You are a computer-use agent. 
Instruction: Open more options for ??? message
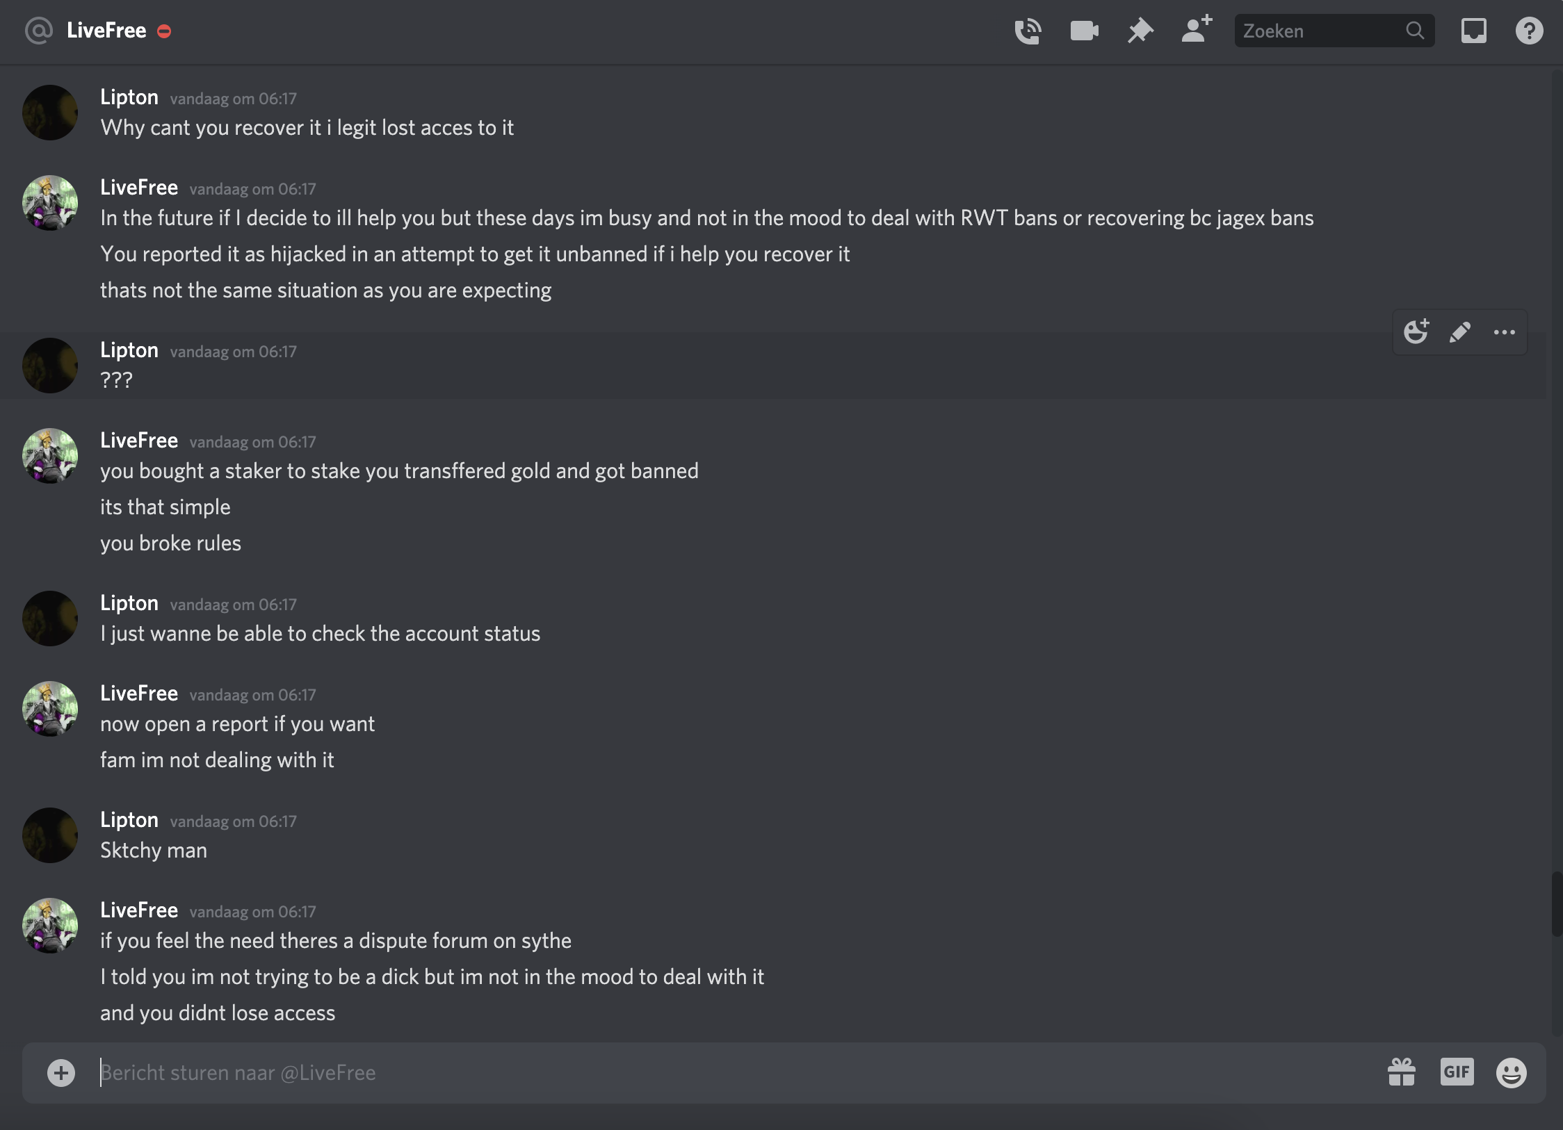[x=1504, y=332]
